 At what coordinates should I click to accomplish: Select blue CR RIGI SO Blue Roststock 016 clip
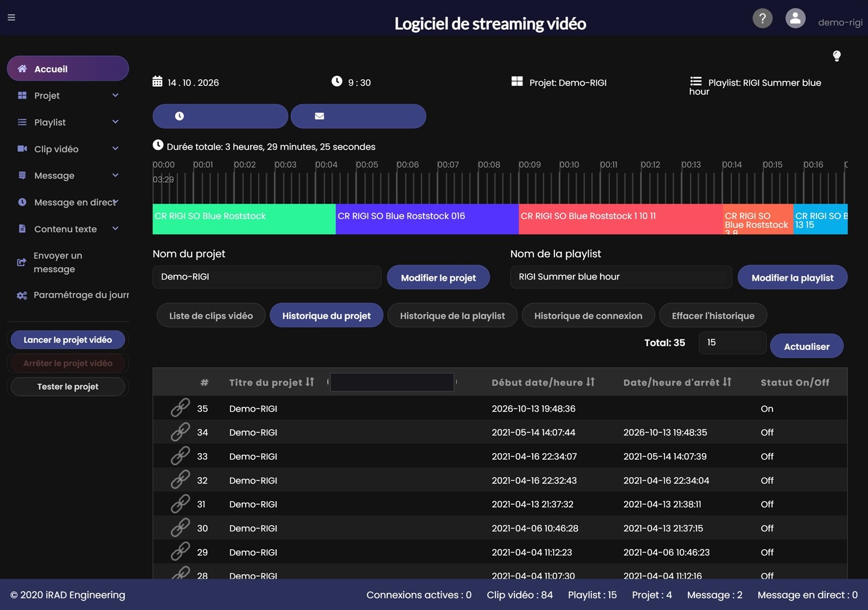[427, 219]
